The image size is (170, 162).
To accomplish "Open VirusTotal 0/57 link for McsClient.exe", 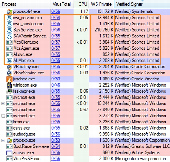I will tap(56, 42).
